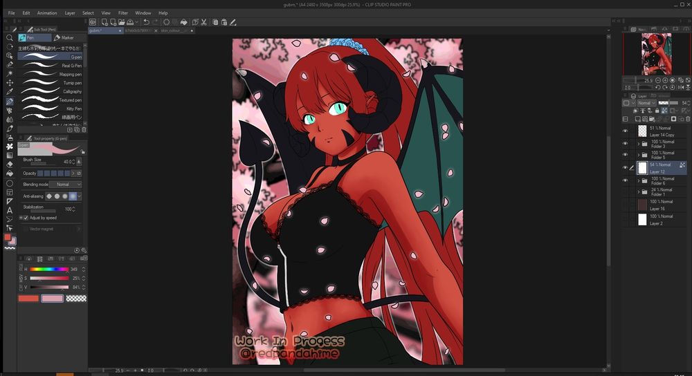Select strongest anti-aliasing option
The width and height of the screenshot is (692, 376).
pos(73,196)
